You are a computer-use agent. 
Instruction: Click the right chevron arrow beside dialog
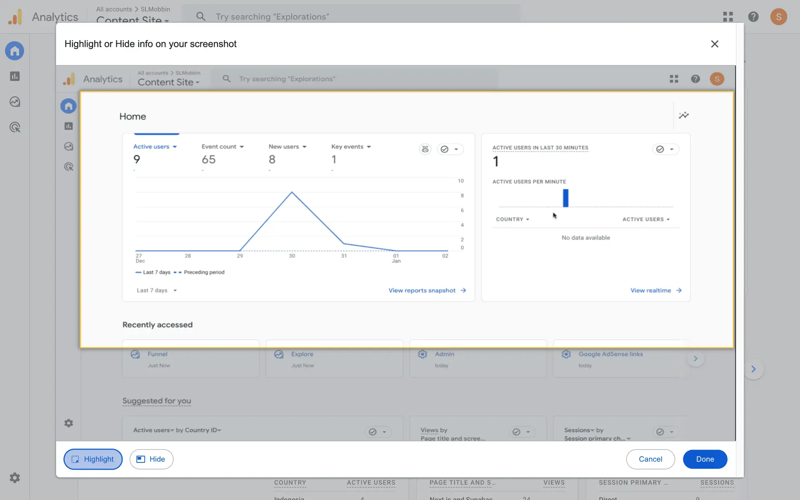click(x=753, y=369)
